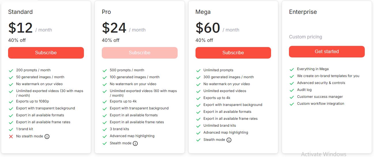374x157 pixels.
Task: Click the checkmark beside 200 prompts / month
Action: click(x=11, y=70)
